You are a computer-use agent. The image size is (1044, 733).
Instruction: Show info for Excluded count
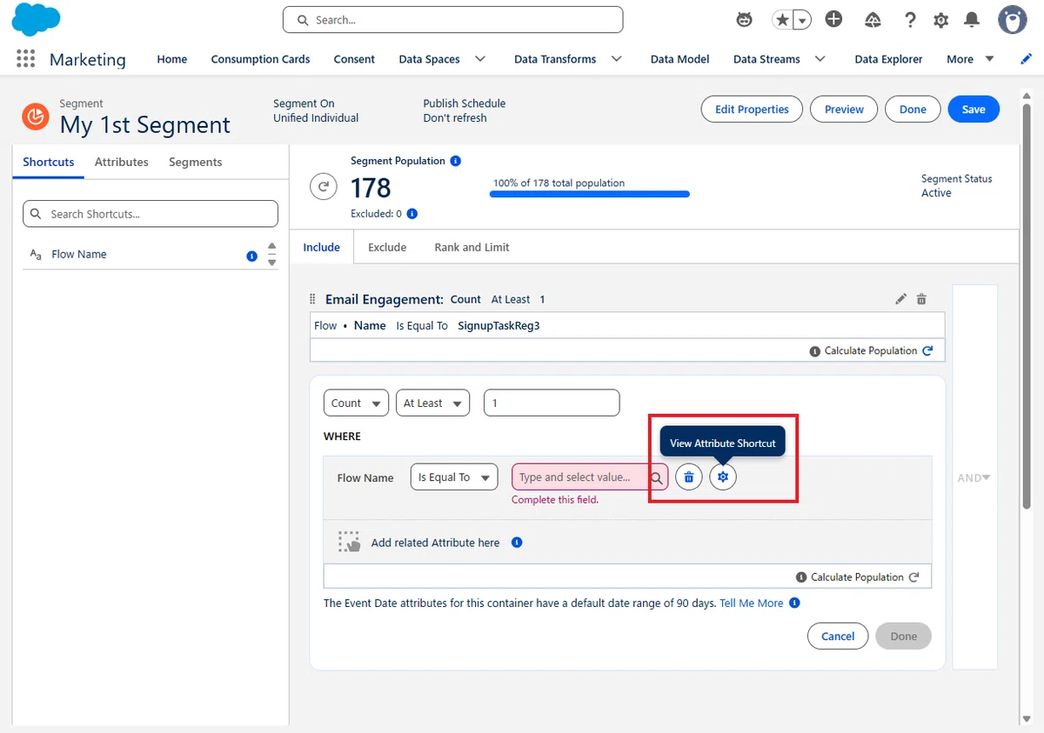(412, 213)
